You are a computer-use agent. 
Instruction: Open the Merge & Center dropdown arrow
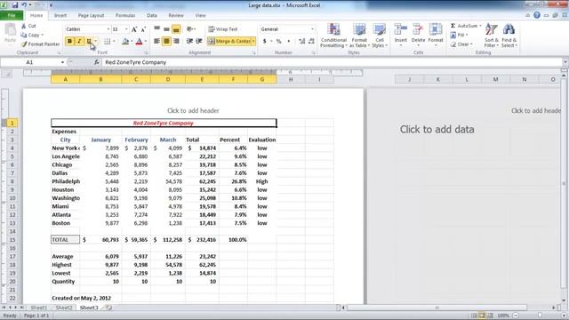253,42
